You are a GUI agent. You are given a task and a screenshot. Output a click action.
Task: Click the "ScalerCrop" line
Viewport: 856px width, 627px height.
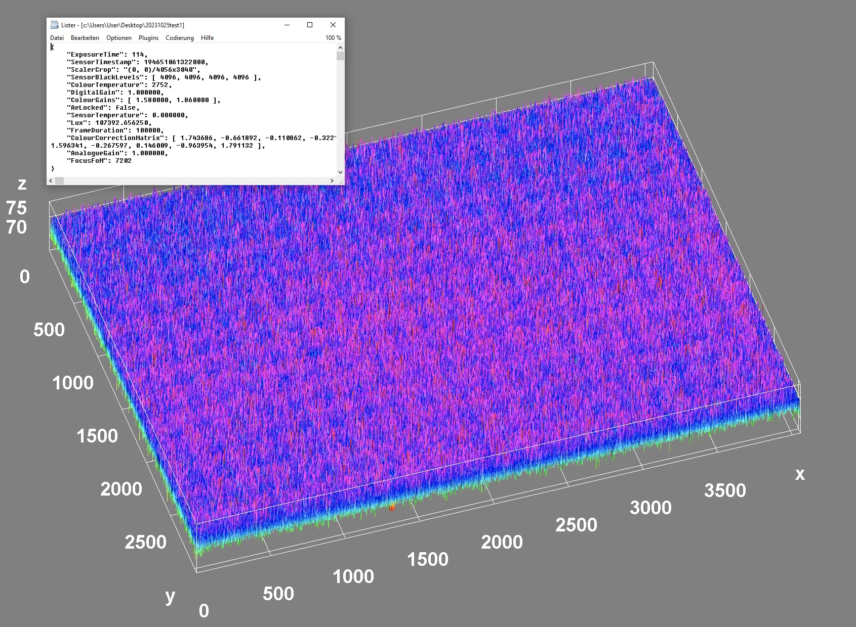click(x=134, y=70)
